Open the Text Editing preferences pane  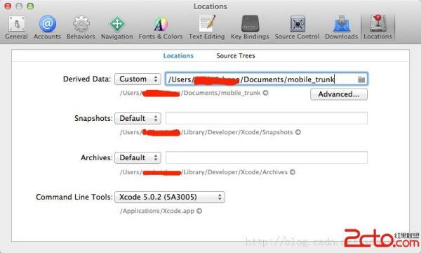(x=207, y=27)
